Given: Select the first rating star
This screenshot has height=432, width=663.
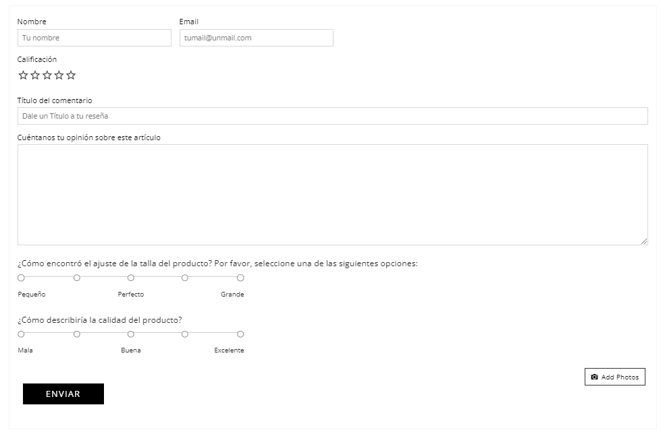Looking at the screenshot, I should click(x=23, y=75).
